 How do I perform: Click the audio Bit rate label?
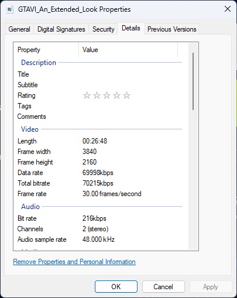[27, 218]
